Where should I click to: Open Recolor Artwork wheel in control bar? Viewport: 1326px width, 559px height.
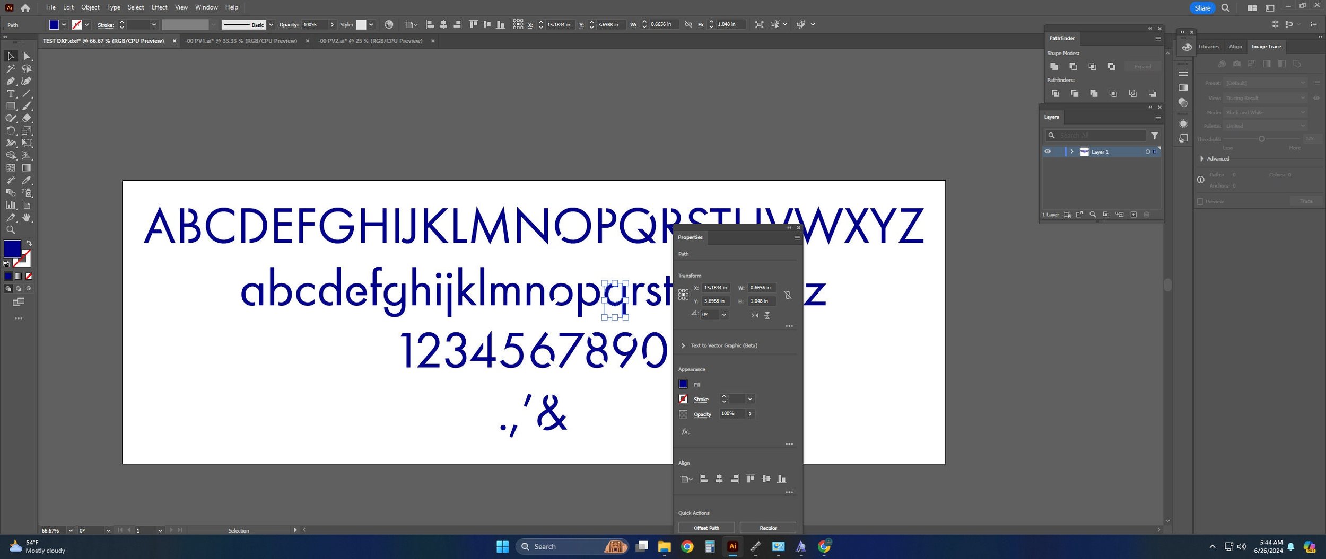coord(389,25)
